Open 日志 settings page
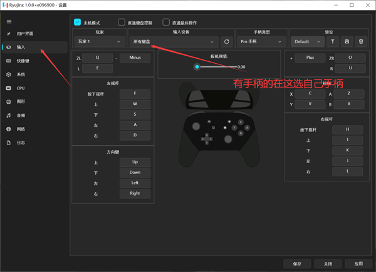376x272 pixels. click(34, 143)
